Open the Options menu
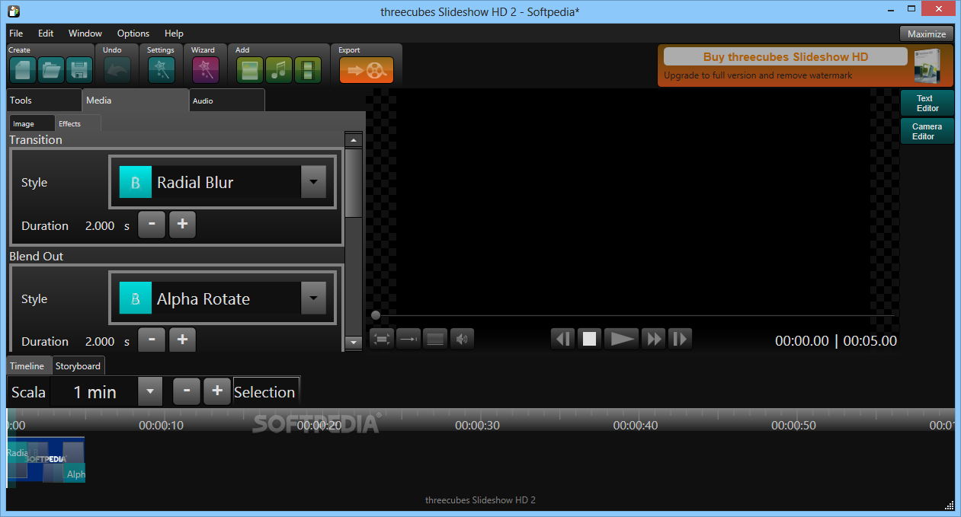Screen dimensions: 961x517 coord(133,34)
